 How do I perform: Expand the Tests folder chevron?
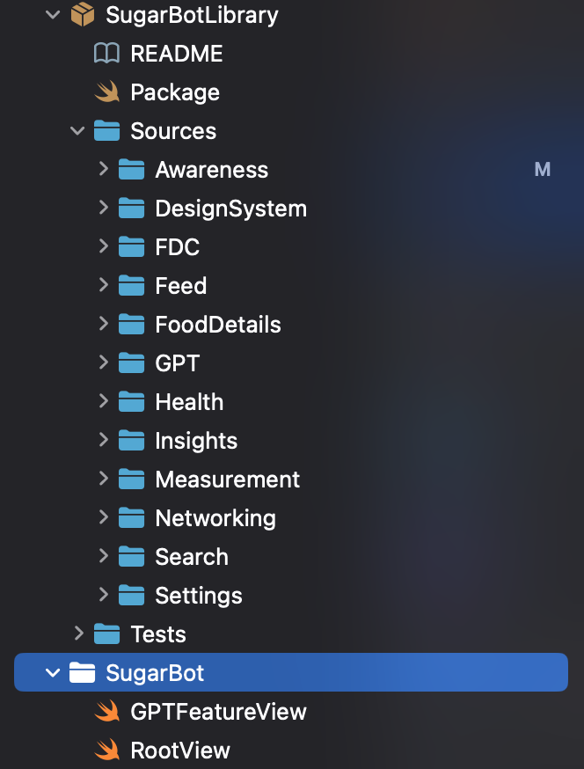79,634
